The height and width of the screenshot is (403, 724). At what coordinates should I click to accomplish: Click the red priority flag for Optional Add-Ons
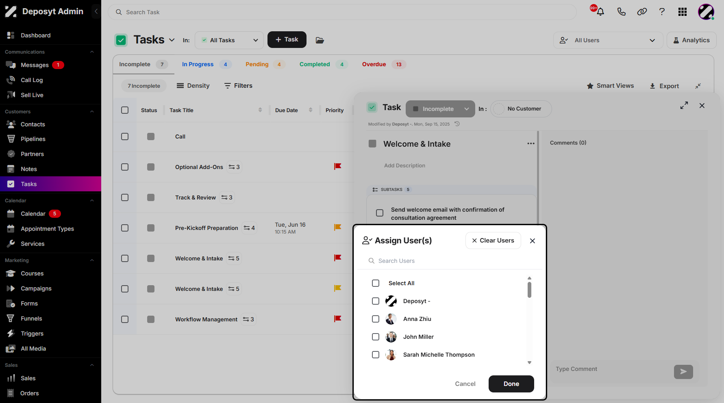[337, 167]
